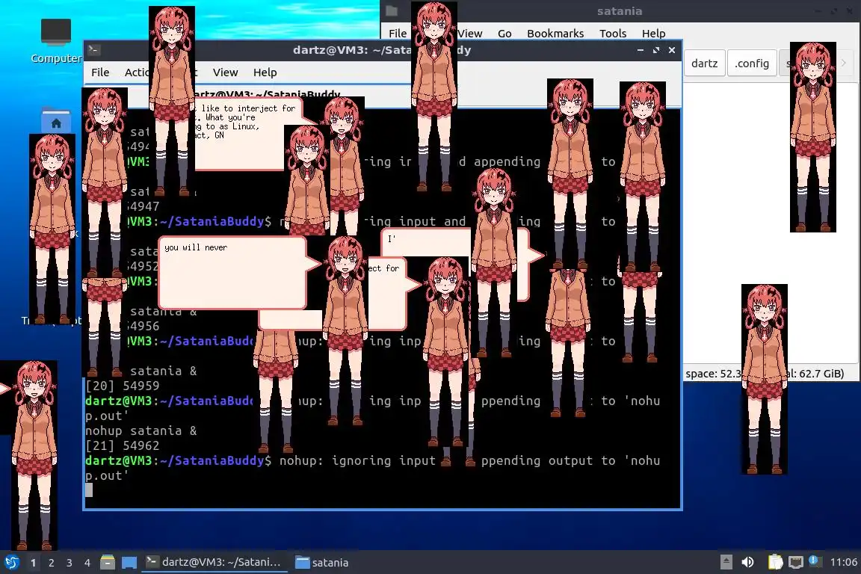Open terminal Help menu

(265, 72)
